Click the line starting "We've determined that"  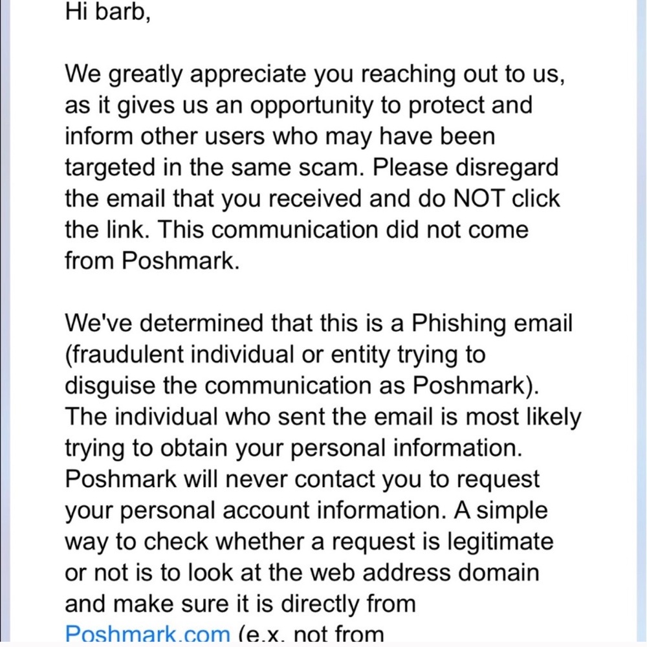[318, 323]
